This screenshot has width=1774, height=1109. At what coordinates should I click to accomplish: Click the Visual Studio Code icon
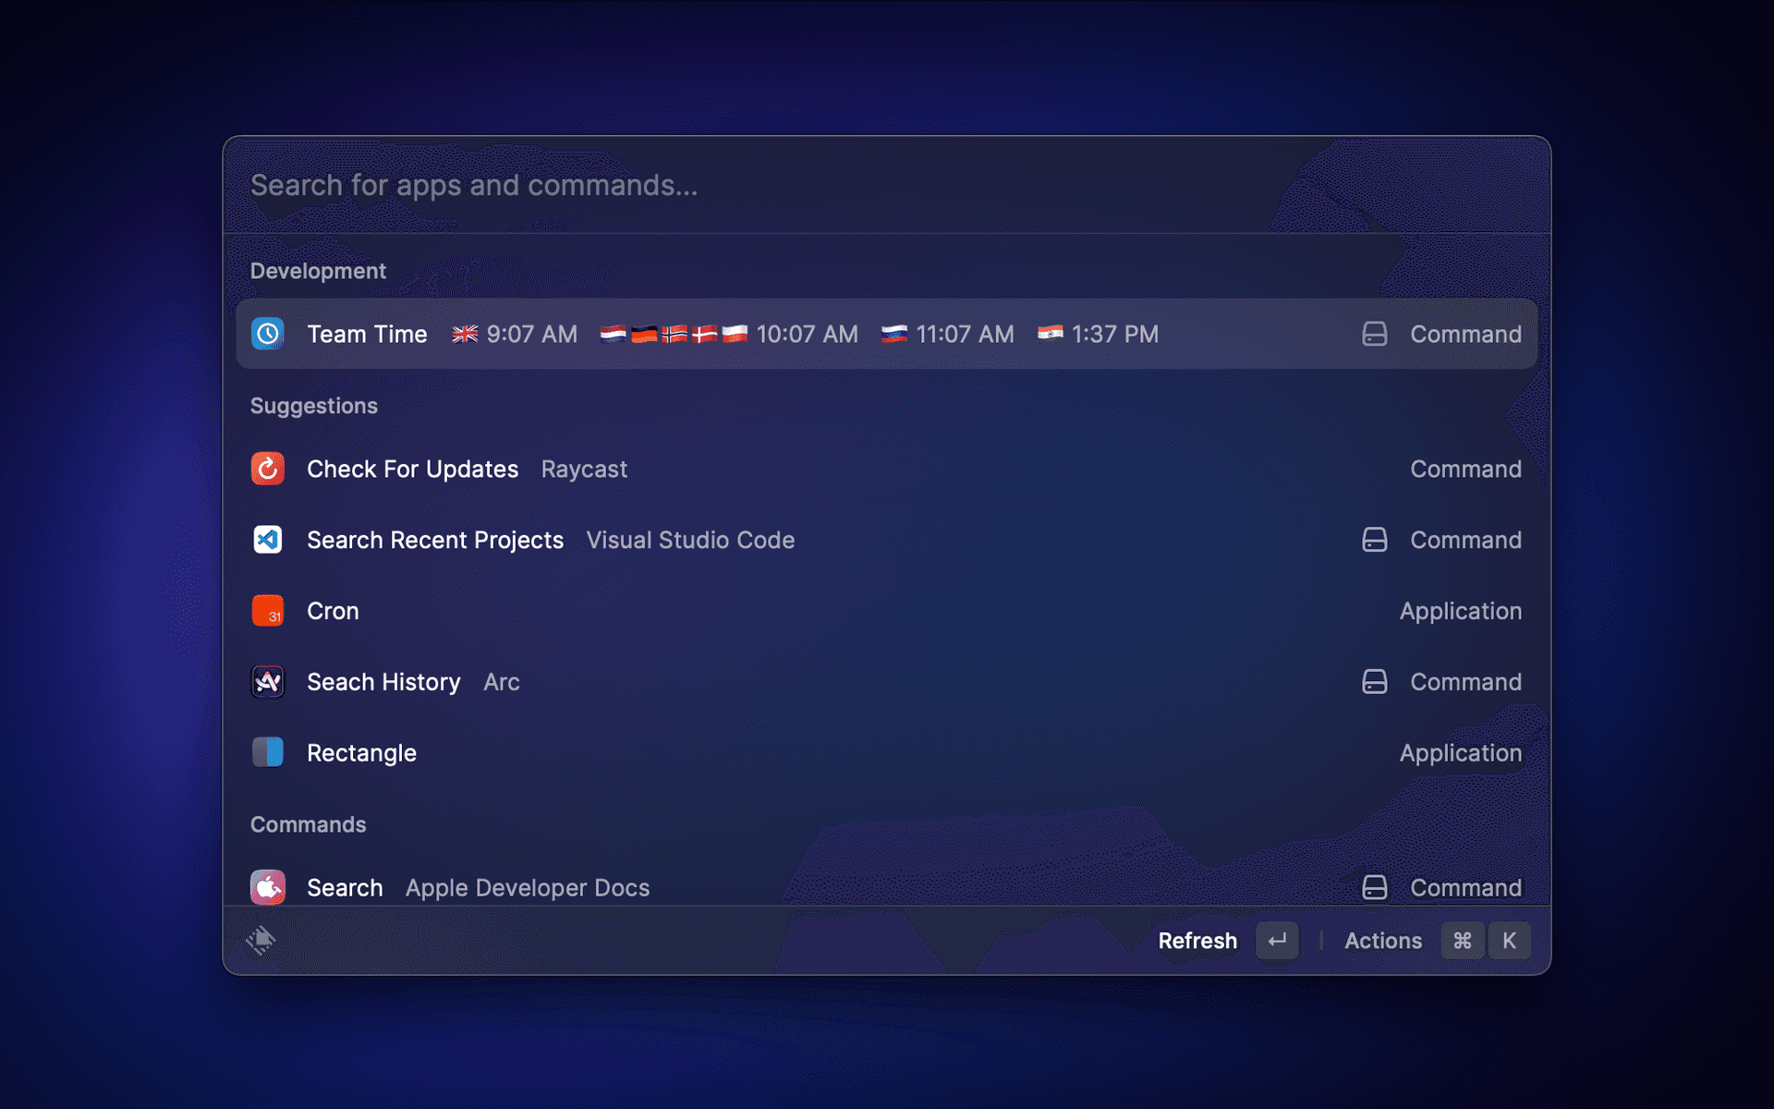[268, 540]
